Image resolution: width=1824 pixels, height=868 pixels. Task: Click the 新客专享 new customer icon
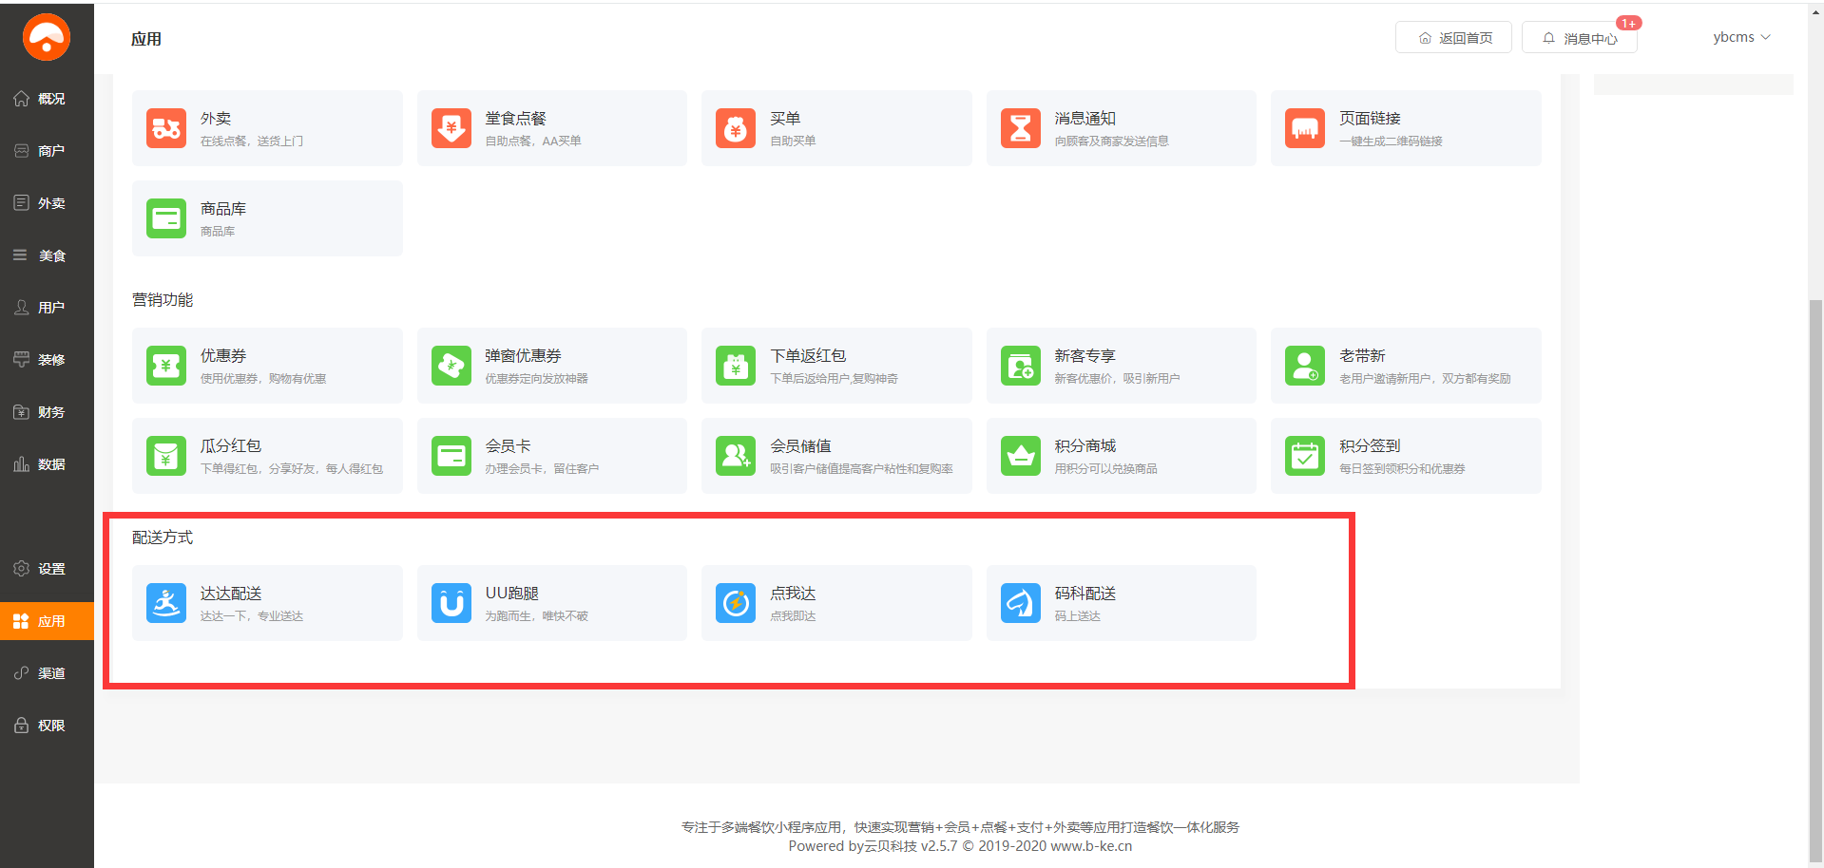(x=1021, y=366)
